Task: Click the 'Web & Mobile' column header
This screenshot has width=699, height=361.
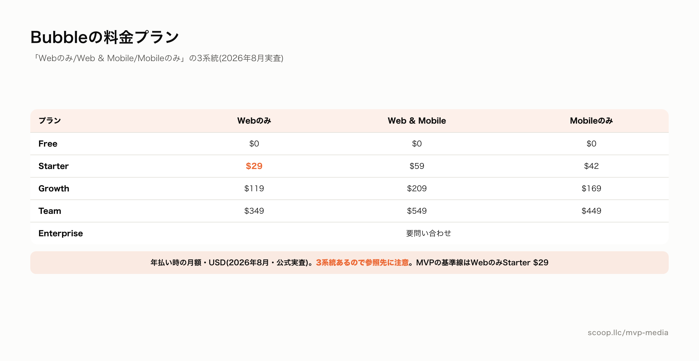Action: pyautogui.click(x=417, y=121)
